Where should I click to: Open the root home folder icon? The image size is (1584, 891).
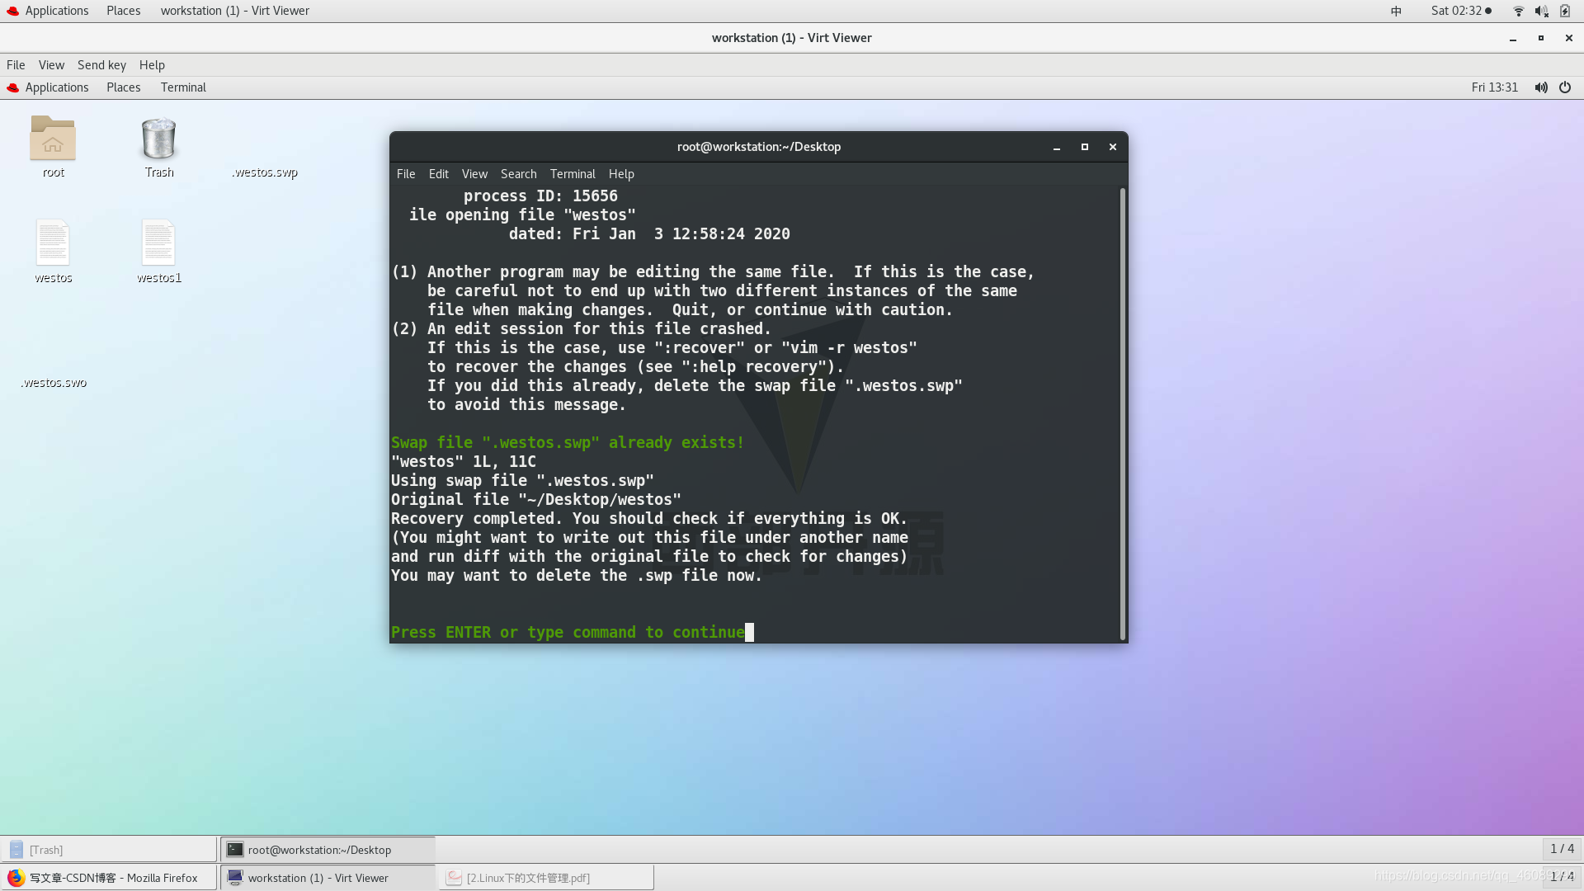click(x=53, y=139)
